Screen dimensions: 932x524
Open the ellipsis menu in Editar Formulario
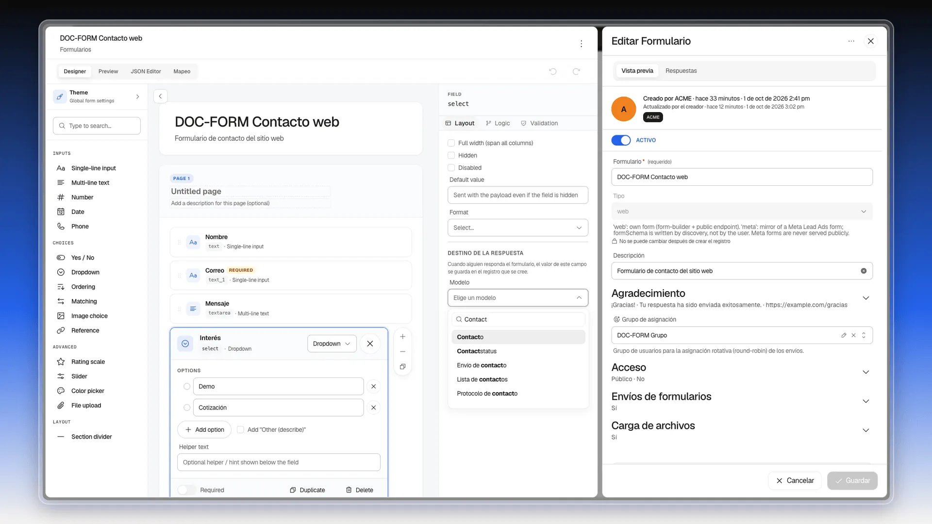(851, 41)
